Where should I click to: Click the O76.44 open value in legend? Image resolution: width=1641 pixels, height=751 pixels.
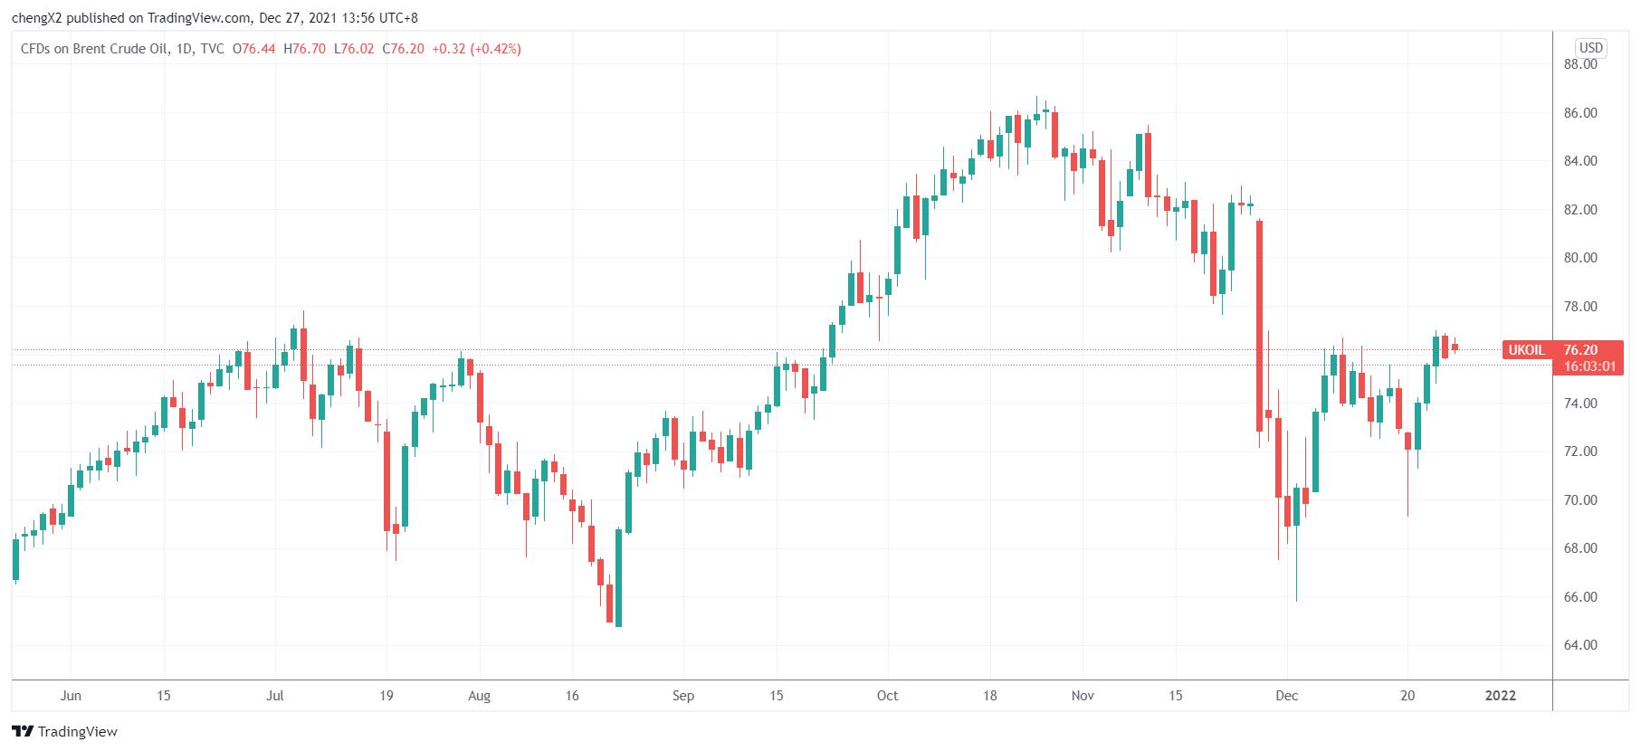click(x=253, y=49)
